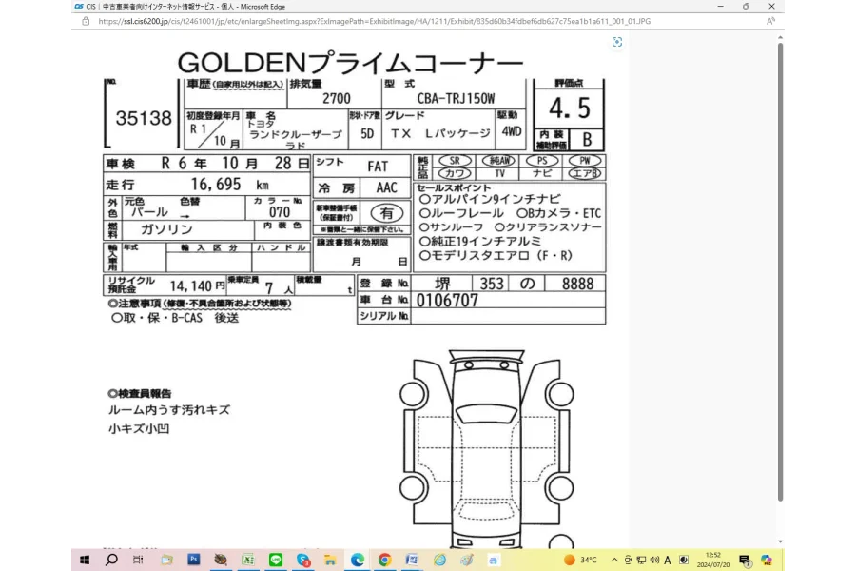Open the Windows Start menu
The width and height of the screenshot is (856, 571).
pyautogui.click(x=84, y=560)
